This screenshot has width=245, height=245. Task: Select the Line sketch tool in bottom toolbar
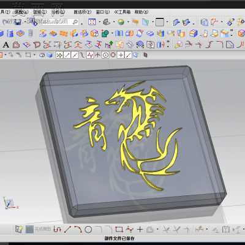[67, 230]
